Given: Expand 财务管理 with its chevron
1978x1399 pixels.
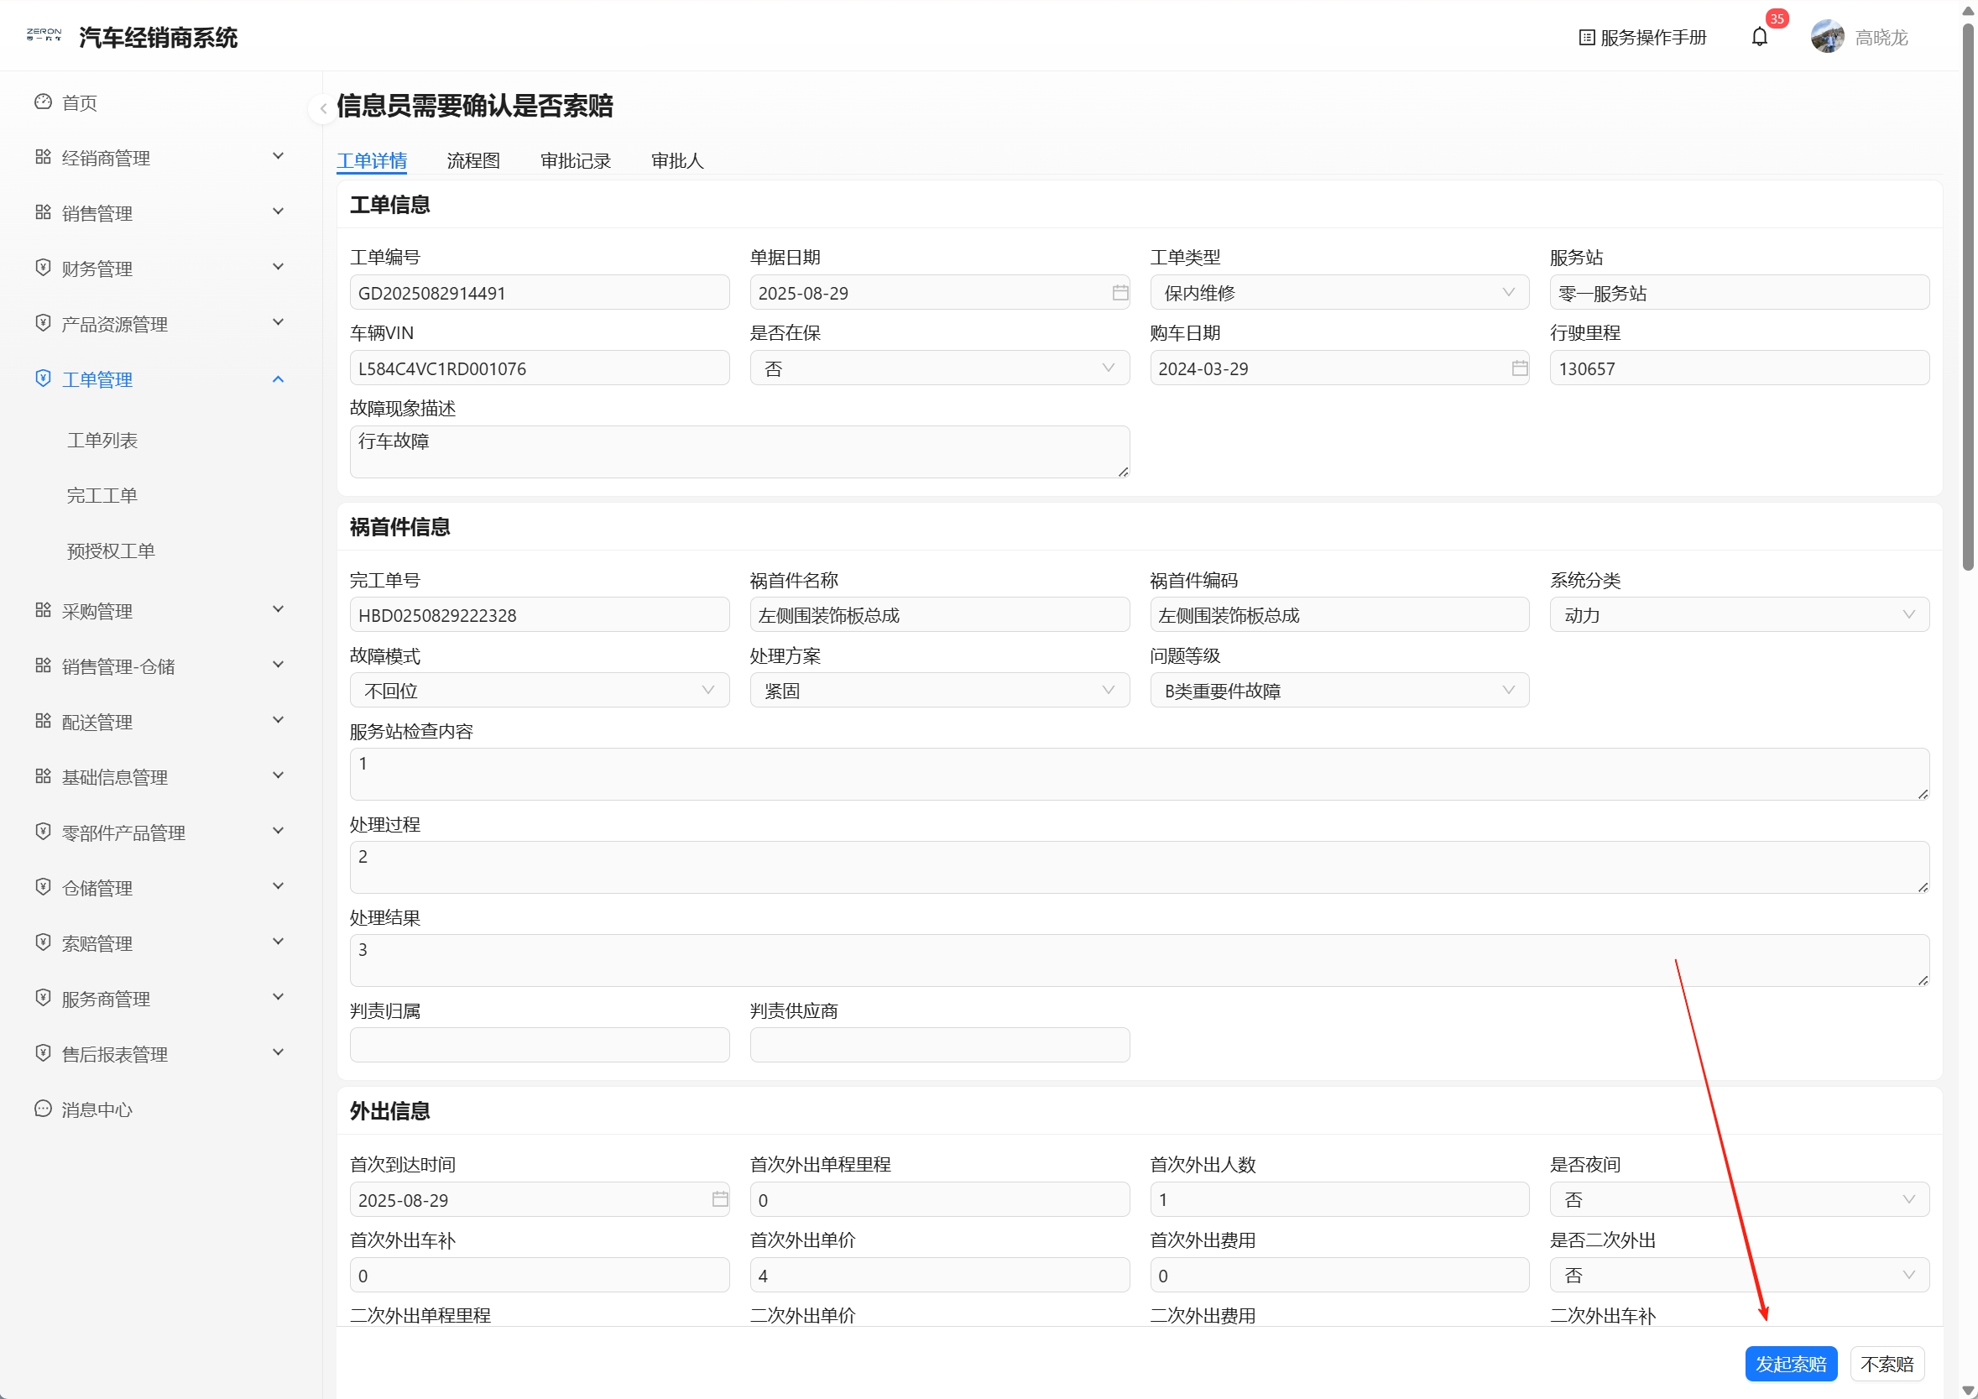Looking at the screenshot, I should pyautogui.click(x=278, y=267).
